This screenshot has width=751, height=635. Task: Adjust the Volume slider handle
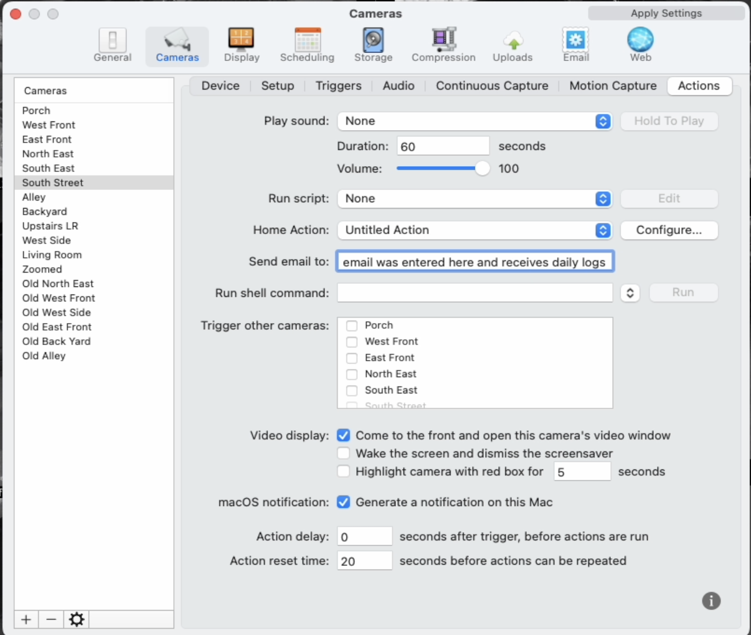pyautogui.click(x=483, y=168)
